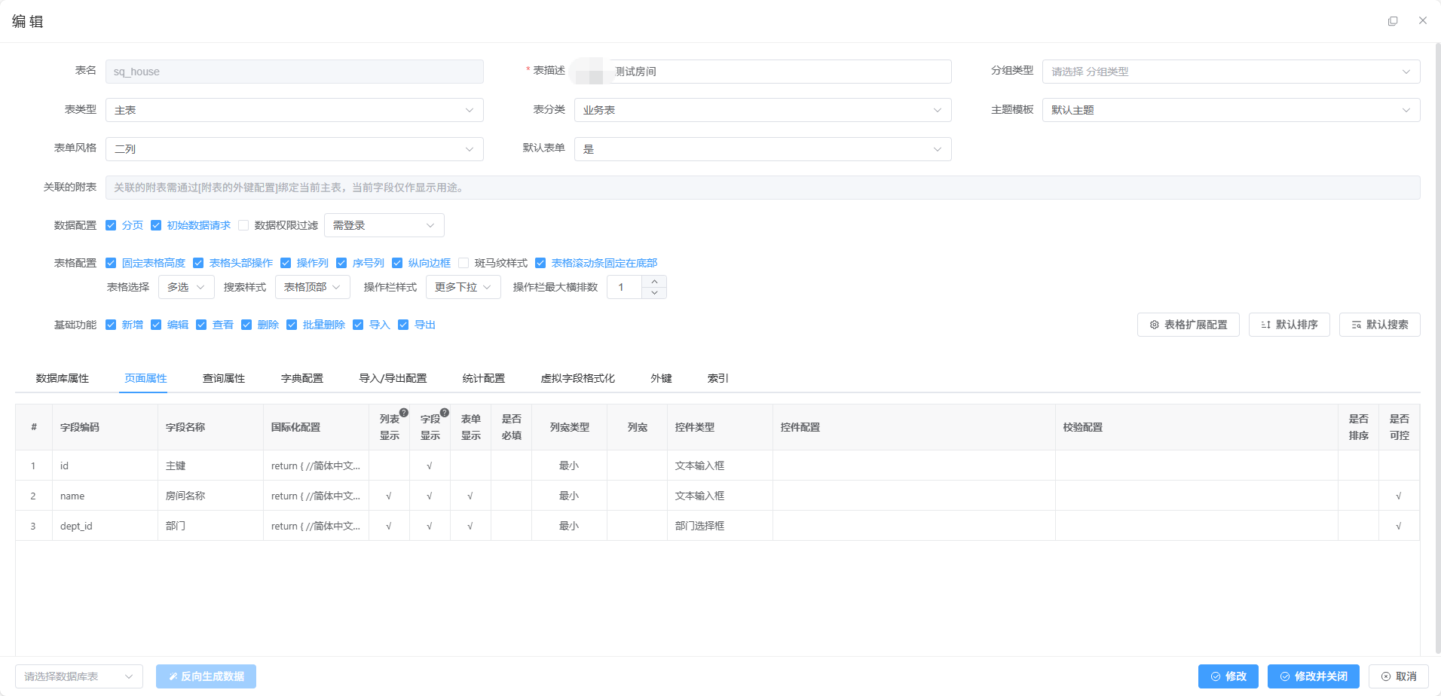The height and width of the screenshot is (696, 1441).
Task: Click the 默认搜索 button
Action: [x=1380, y=325]
